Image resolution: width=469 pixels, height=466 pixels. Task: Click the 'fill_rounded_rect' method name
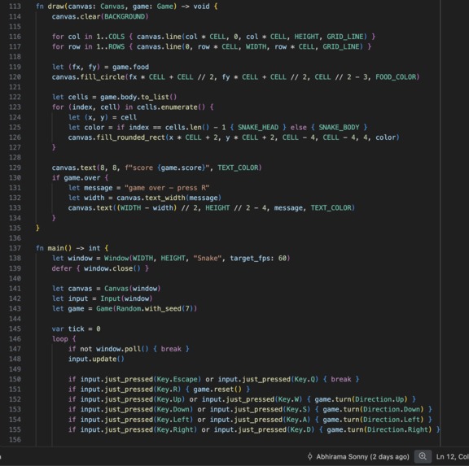[x=130, y=137]
